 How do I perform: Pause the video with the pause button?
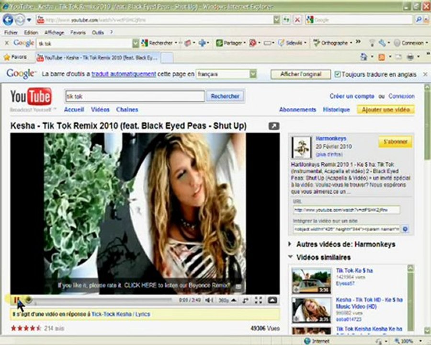pyautogui.click(x=17, y=300)
